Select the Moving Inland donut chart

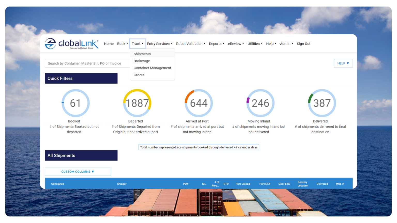pos(260,103)
